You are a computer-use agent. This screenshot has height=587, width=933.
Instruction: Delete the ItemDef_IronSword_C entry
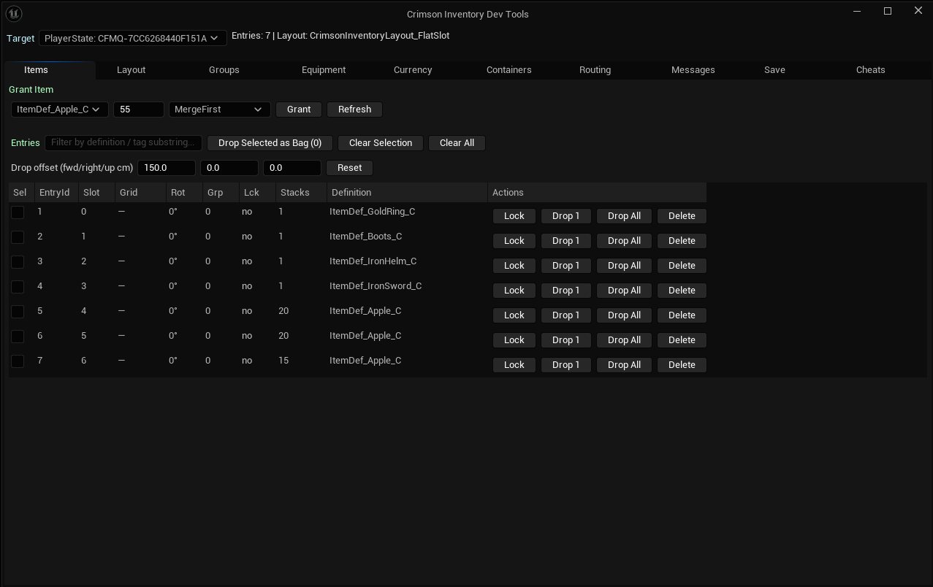click(682, 291)
